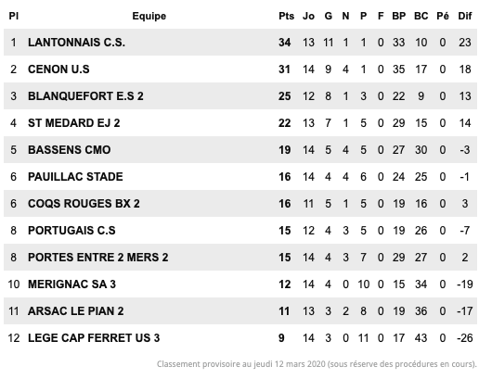The width and height of the screenshot is (479, 379).
Task: Click the Classement provisoire footnote text
Action: click(x=317, y=364)
